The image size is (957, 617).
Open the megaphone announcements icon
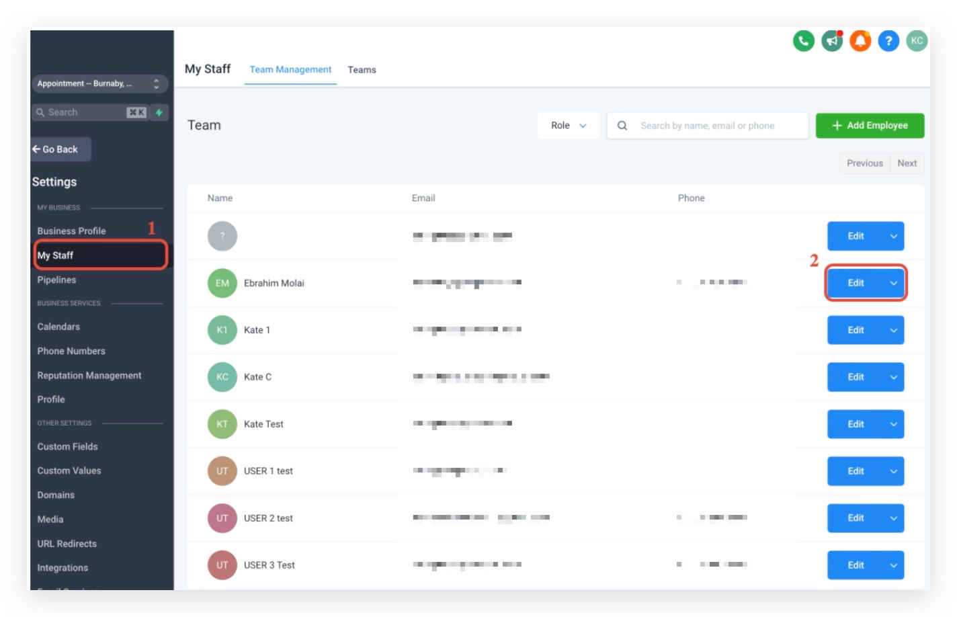coord(832,41)
